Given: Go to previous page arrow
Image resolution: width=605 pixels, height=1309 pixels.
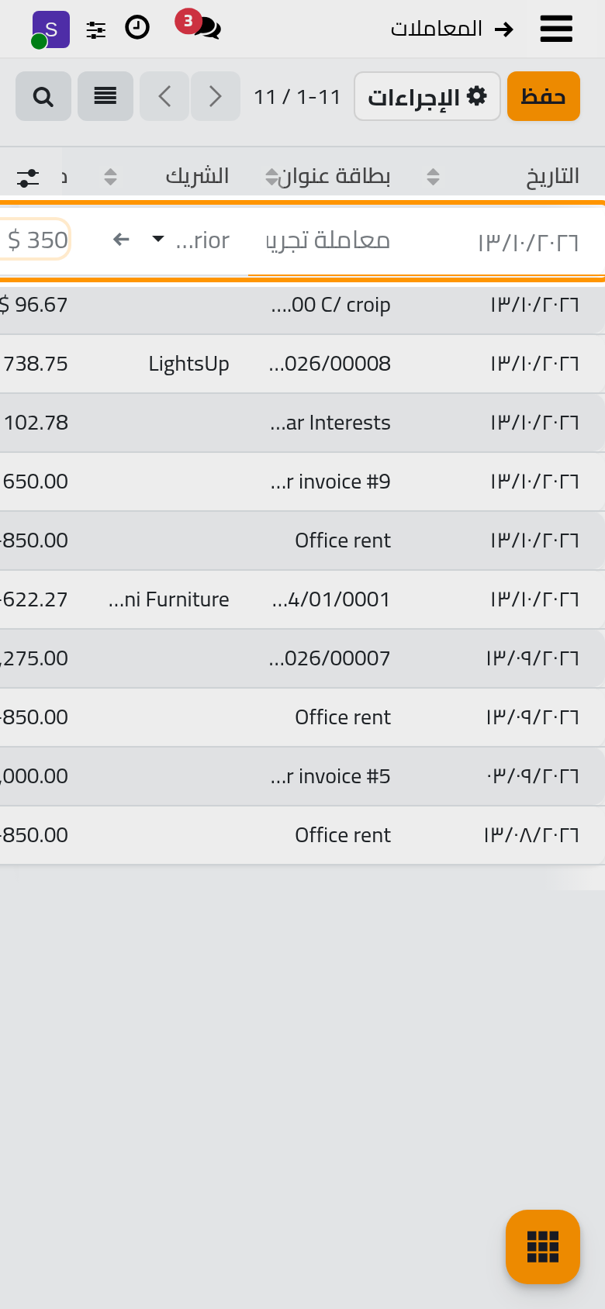Looking at the screenshot, I should (164, 96).
